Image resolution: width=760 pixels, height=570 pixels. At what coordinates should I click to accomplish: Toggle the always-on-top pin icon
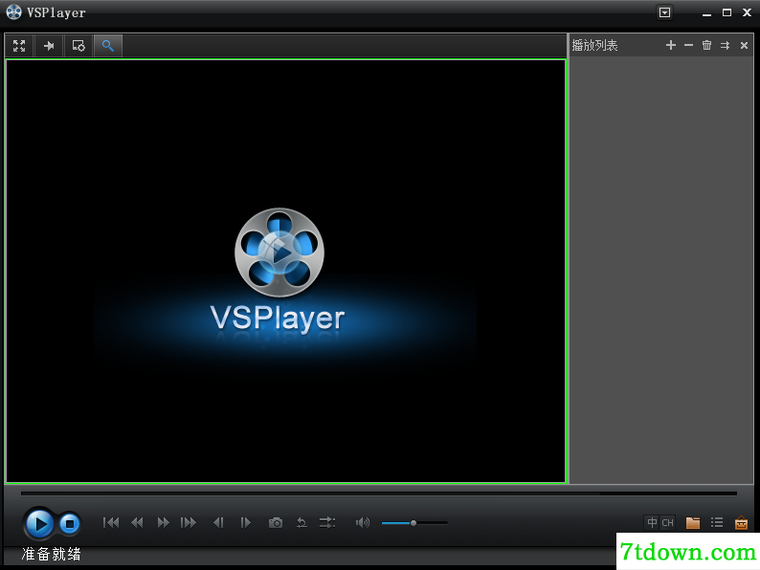(49, 46)
